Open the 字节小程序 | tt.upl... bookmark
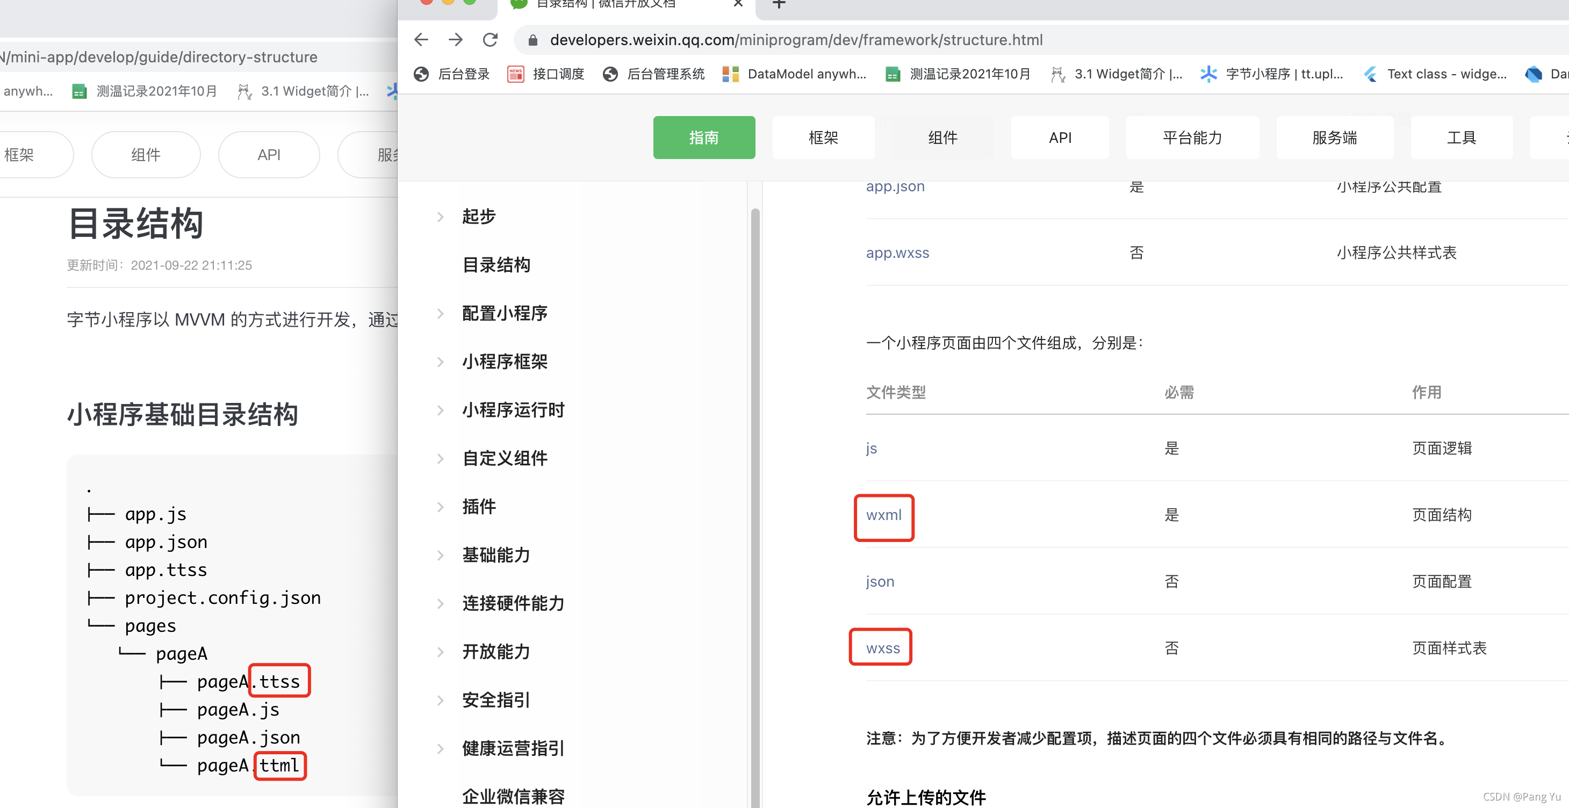The width and height of the screenshot is (1569, 808). (1272, 74)
